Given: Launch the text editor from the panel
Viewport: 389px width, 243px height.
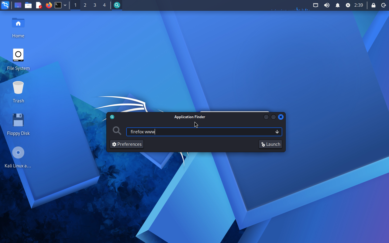Looking at the screenshot, I should click(x=39, y=5).
